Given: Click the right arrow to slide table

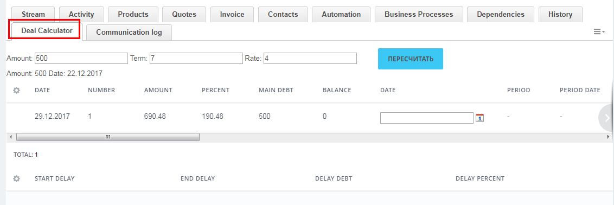Looking at the screenshot, I should [x=606, y=118].
